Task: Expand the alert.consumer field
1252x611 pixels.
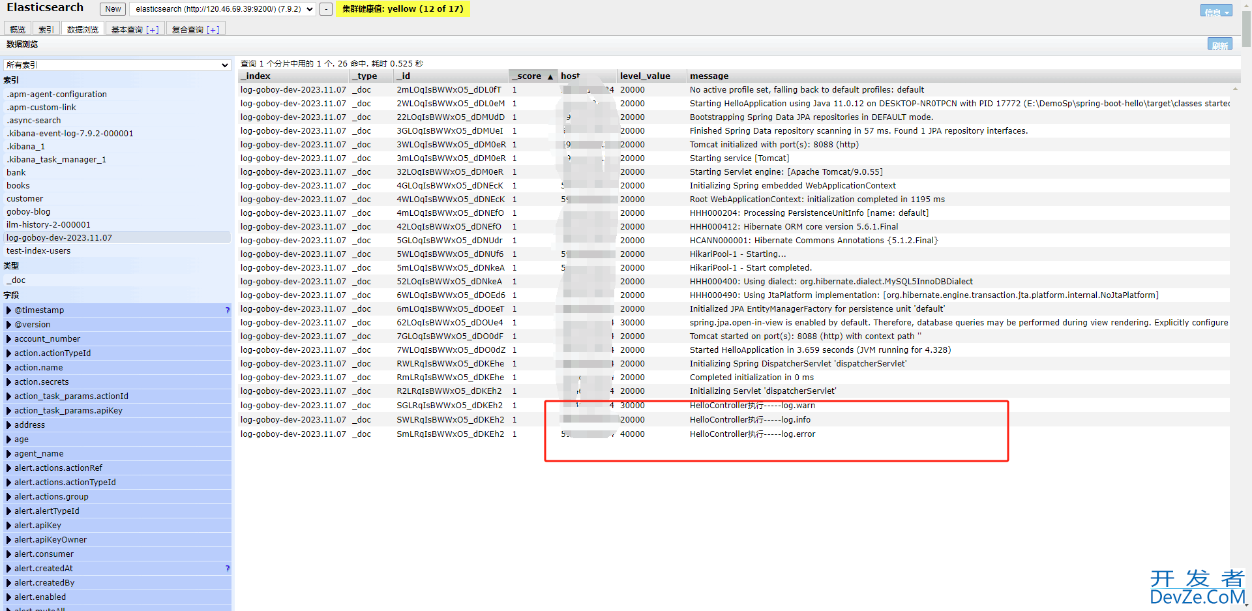Action: point(117,554)
